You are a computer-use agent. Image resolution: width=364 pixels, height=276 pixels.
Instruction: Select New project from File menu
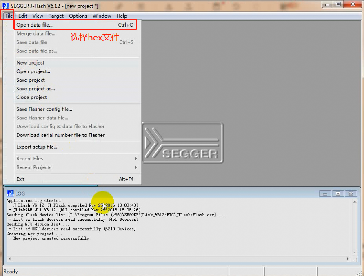click(78, 63)
